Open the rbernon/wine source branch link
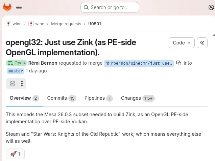215x161 pixels. [139, 63]
